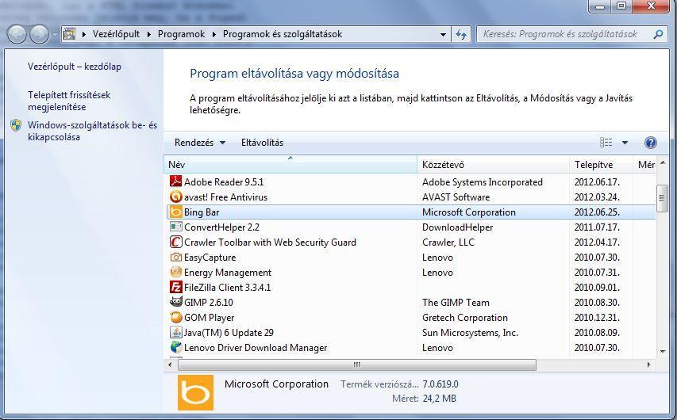Click the ConvertHelper 2.2 icon

[175, 227]
